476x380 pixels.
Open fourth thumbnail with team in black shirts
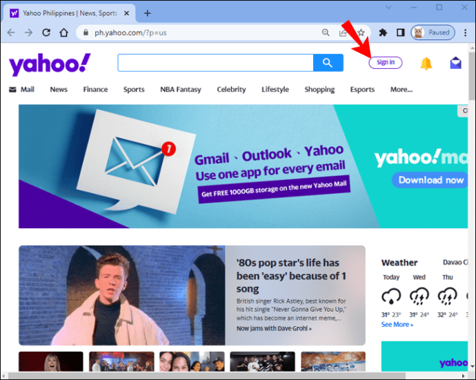(x=262, y=361)
